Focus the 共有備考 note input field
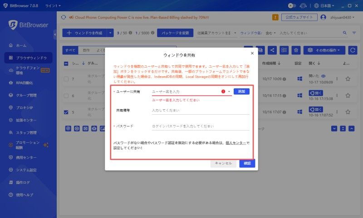 pyautogui.click(x=201, y=110)
